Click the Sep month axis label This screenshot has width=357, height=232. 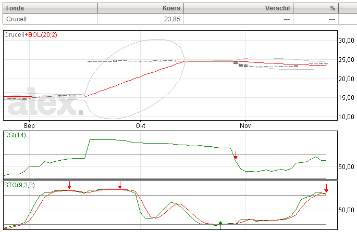point(29,126)
